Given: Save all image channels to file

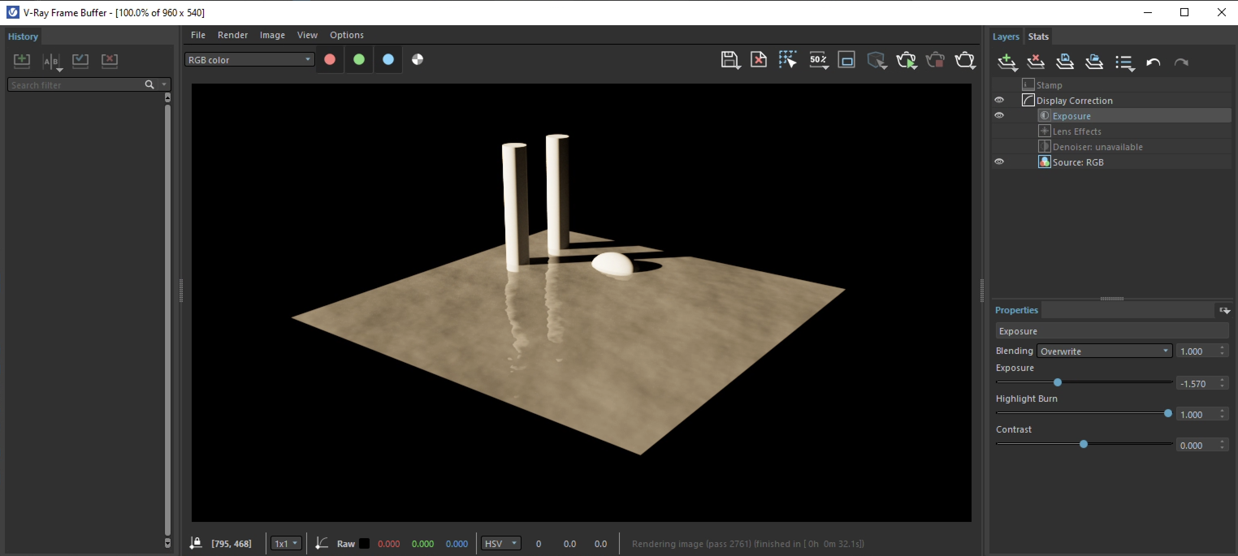Looking at the screenshot, I should [x=737, y=67].
